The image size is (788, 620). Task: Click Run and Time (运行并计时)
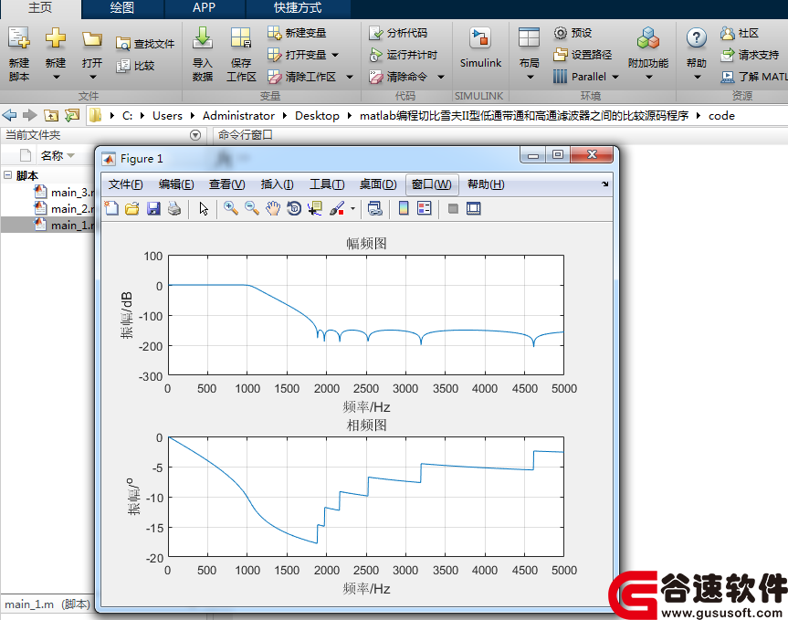coord(403,55)
